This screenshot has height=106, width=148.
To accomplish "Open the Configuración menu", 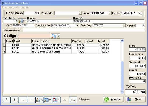I will point(22,7).
